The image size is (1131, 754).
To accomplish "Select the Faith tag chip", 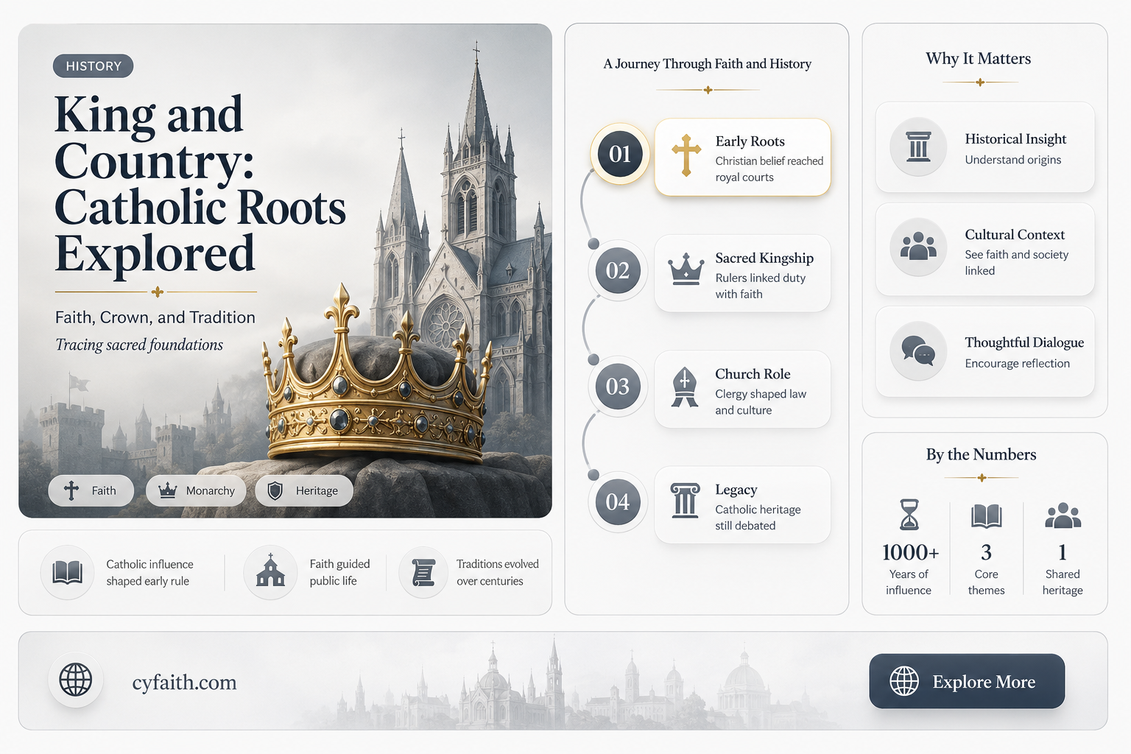I will [x=91, y=490].
